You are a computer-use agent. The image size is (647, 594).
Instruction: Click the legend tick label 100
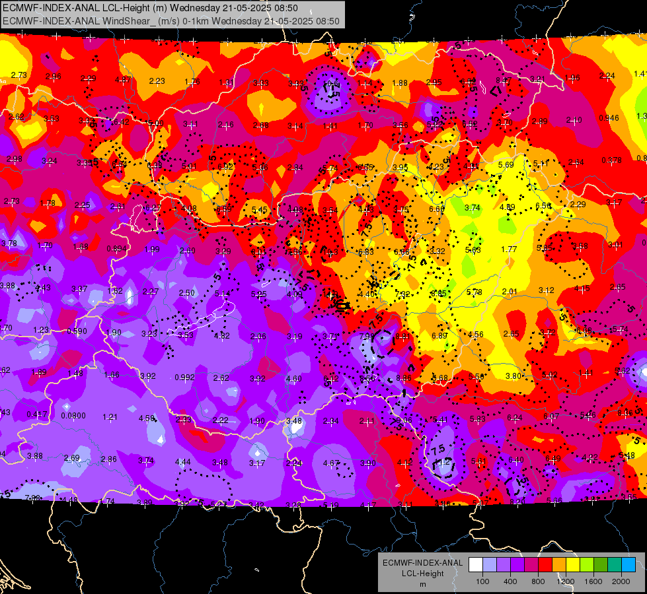point(483,581)
